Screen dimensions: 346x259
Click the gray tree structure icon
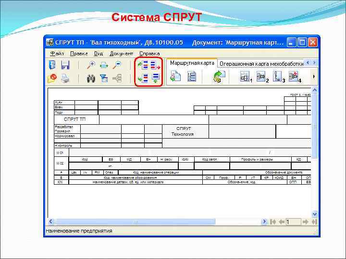coord(117,79)
